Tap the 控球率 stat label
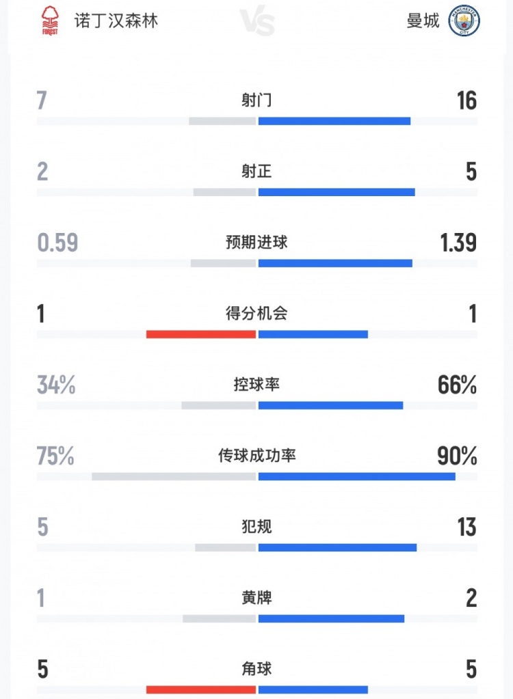 (x=256, y=385)
